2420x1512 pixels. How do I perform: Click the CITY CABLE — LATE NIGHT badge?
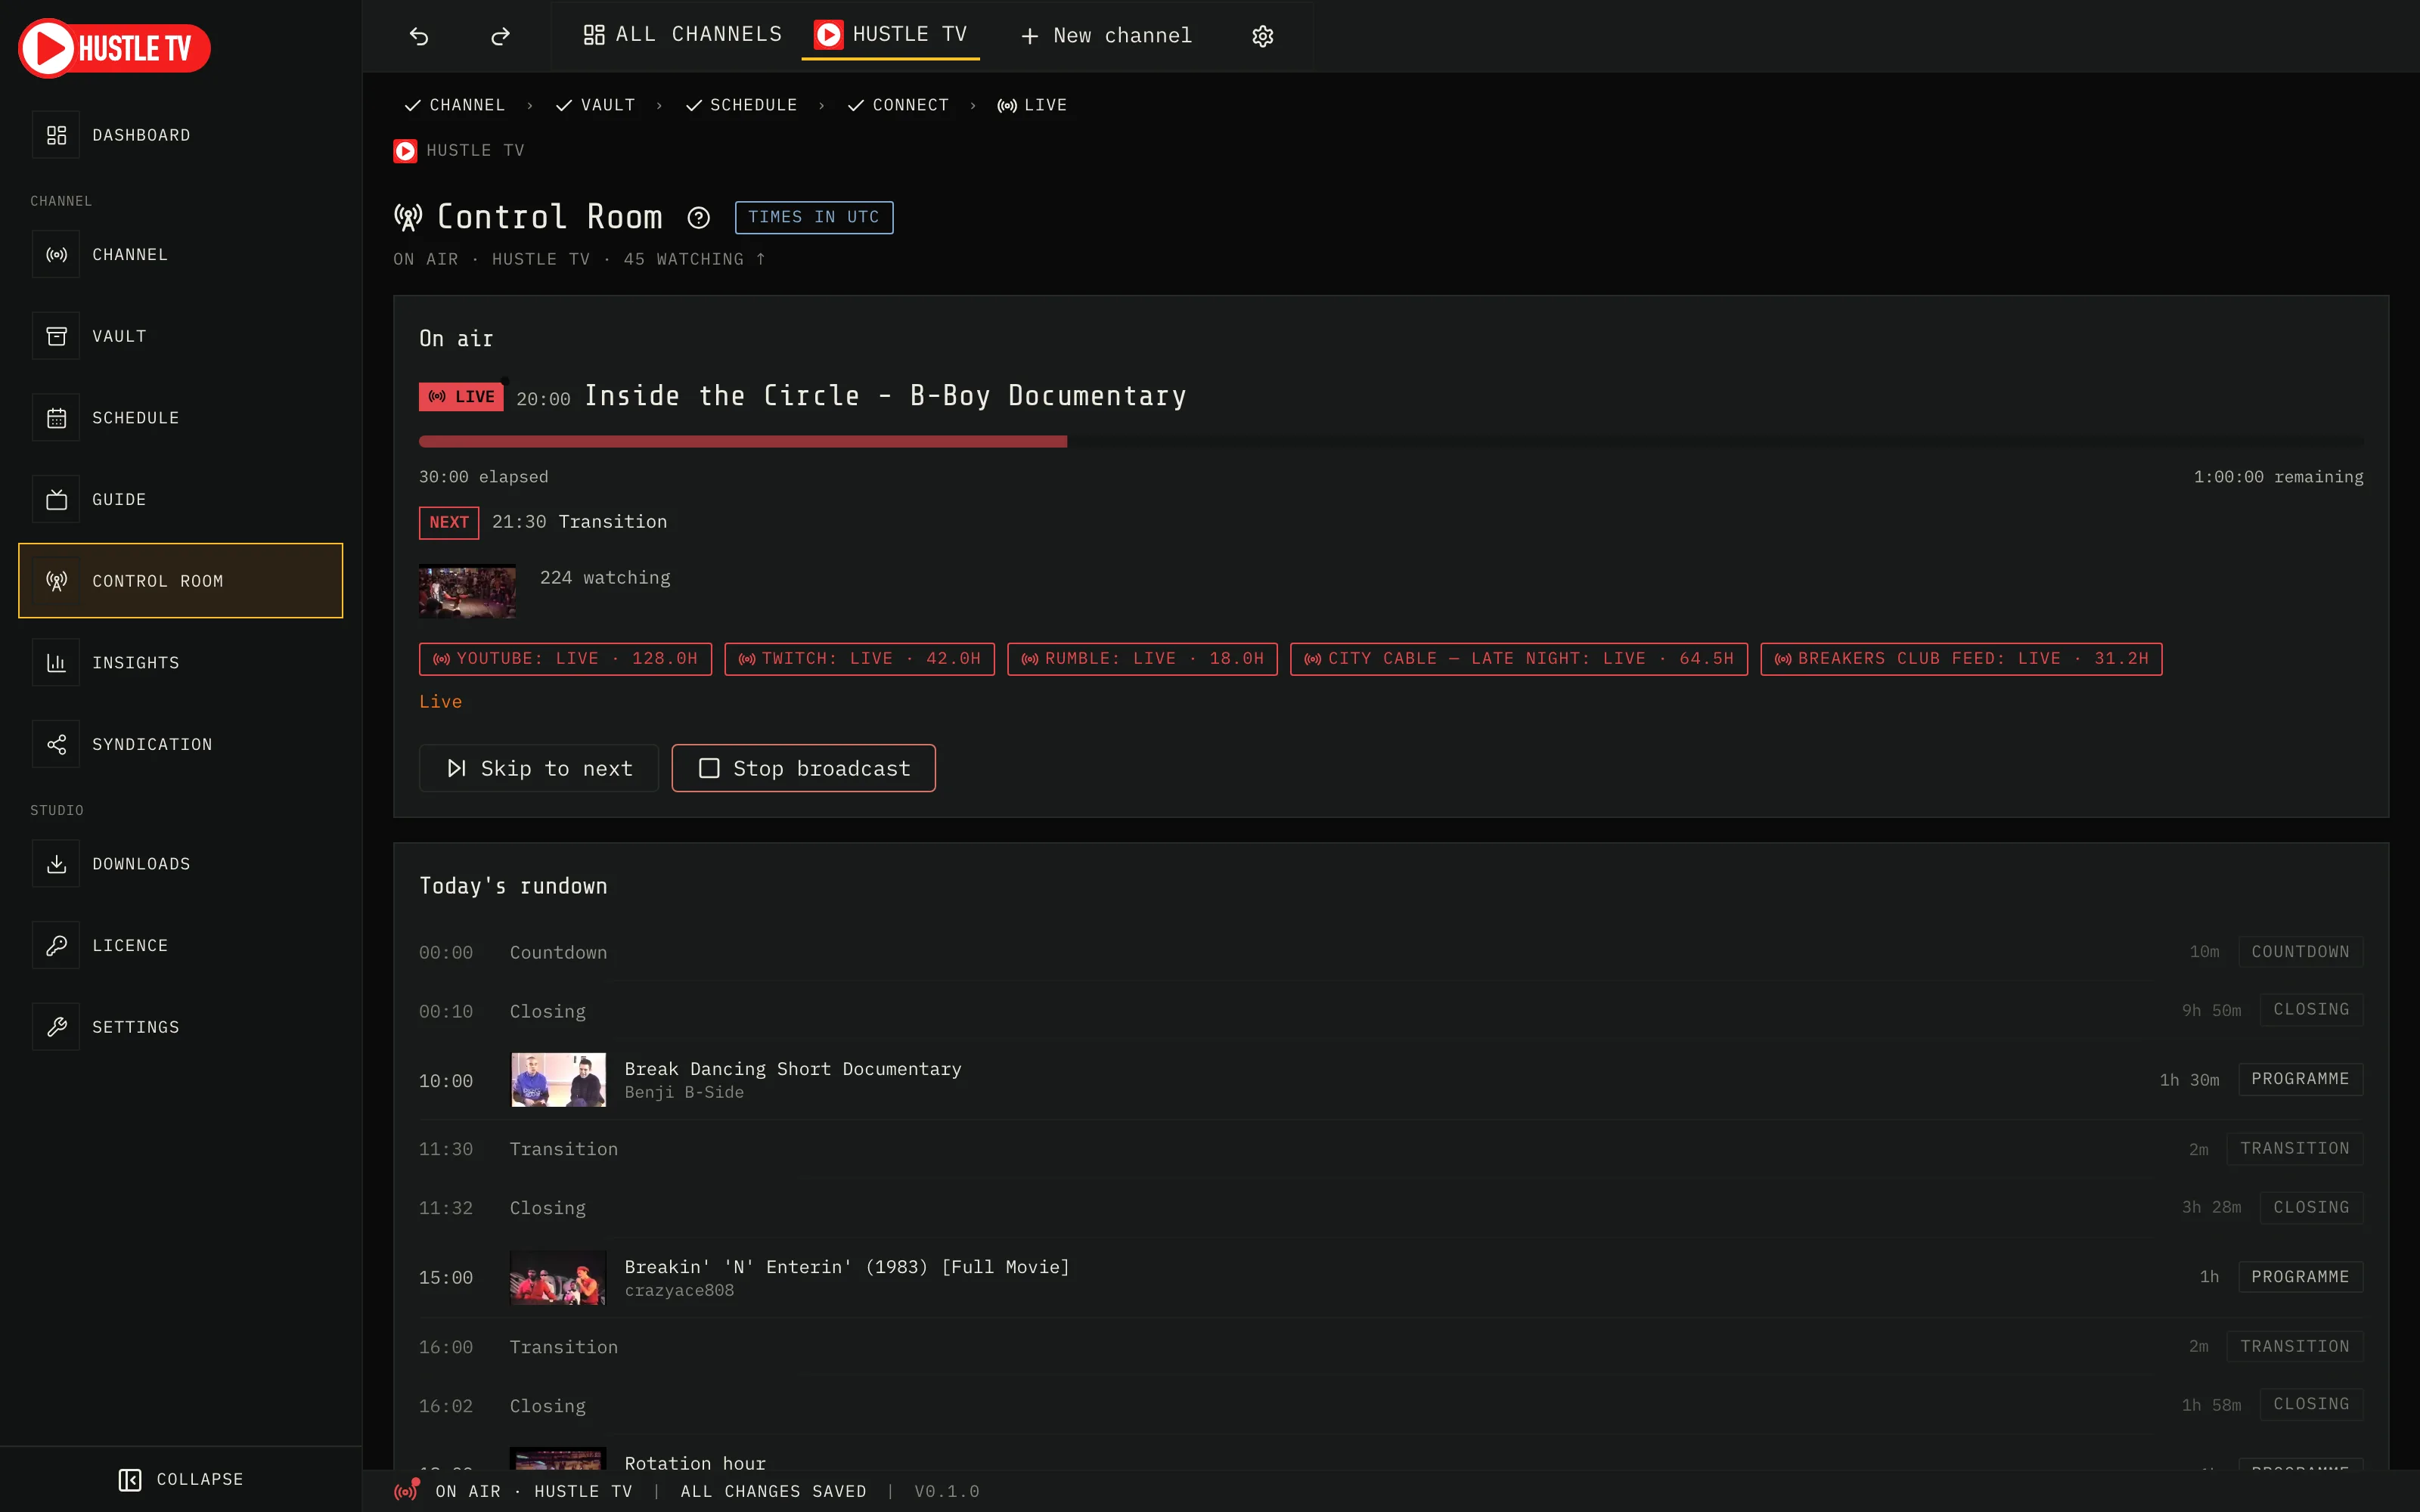[x=1519, y=659]
